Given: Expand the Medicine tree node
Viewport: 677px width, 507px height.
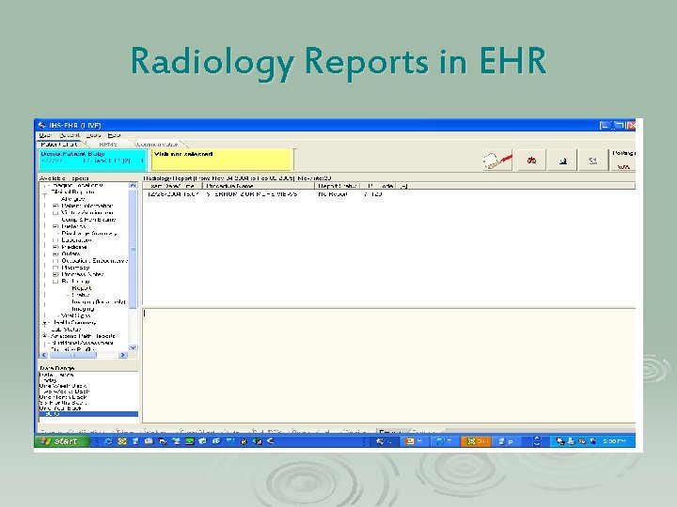Looking at the screenshot, I should tap(55, 247).
